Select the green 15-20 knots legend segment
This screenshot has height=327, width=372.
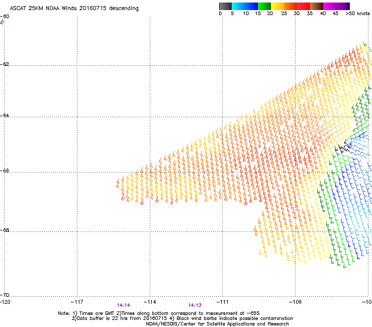coord(264,6)
